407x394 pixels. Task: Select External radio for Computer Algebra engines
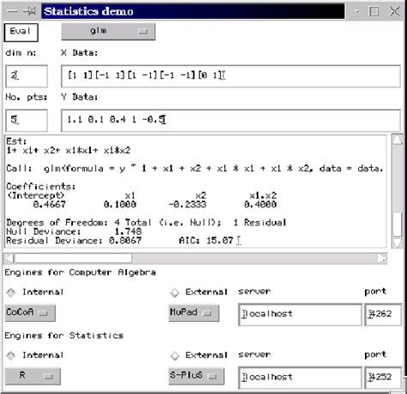[174, 292]
